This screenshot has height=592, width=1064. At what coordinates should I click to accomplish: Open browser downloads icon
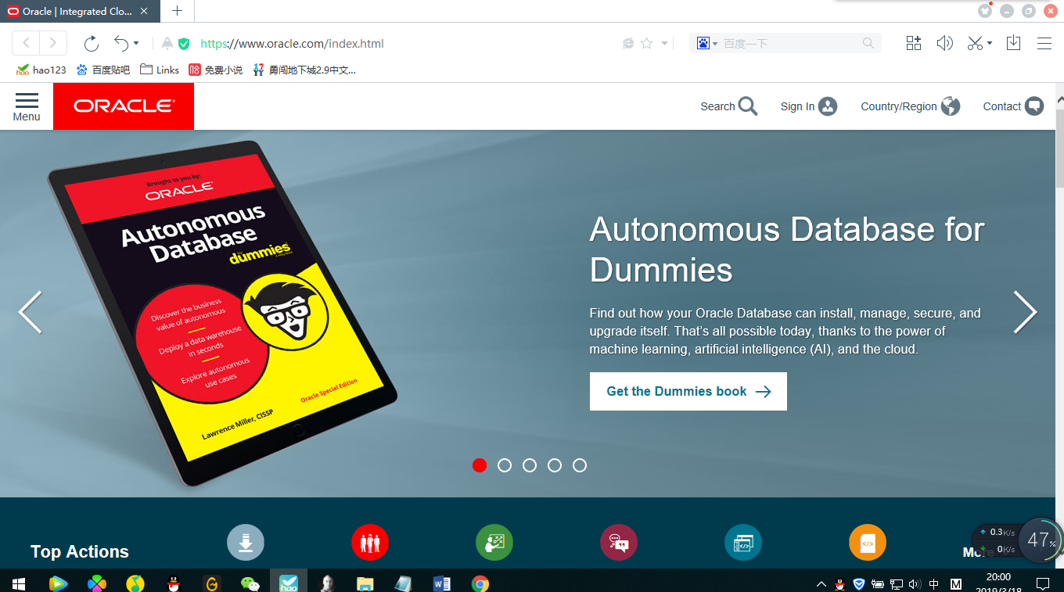point(1013,44)
